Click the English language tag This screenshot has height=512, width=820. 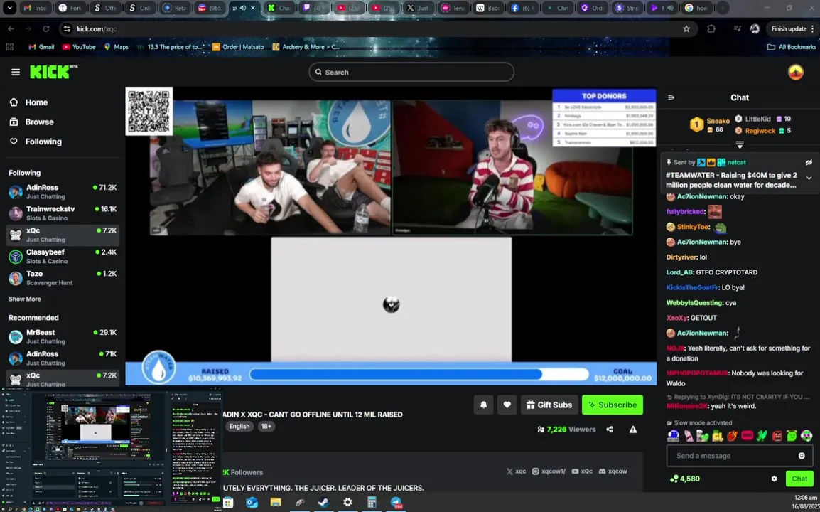[239, 426]
